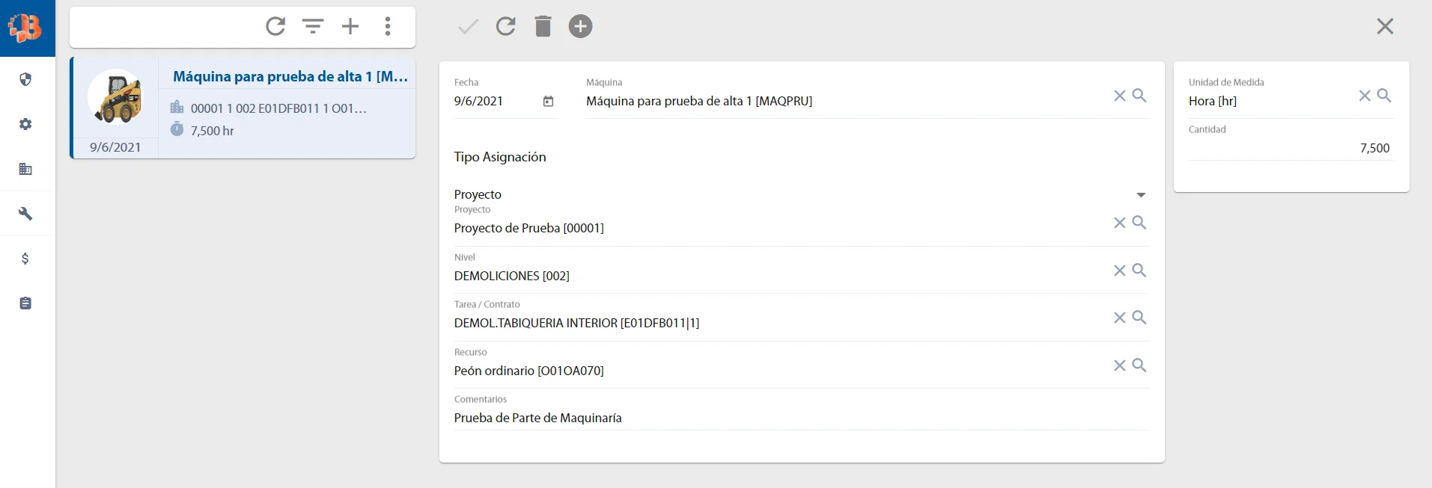
Task: Click the card title Máquina para prueba de alta
Action: click(290, 76)
